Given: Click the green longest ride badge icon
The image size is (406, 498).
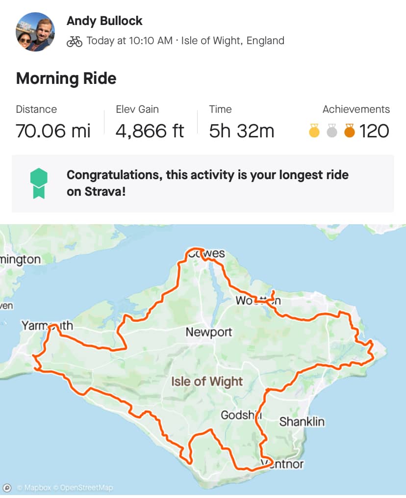Looking at the screenshot, I should pos(39,183).
